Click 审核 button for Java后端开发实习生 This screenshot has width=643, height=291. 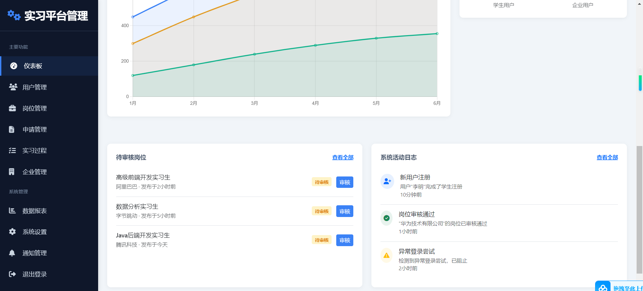(x=345, y=240)
